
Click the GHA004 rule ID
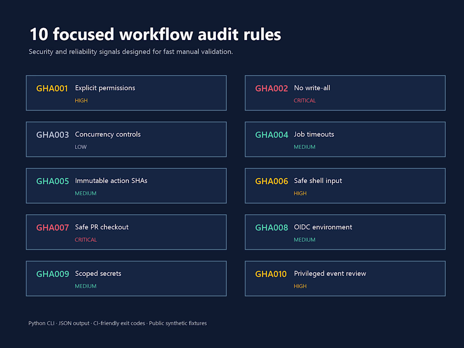pos(272,135)
